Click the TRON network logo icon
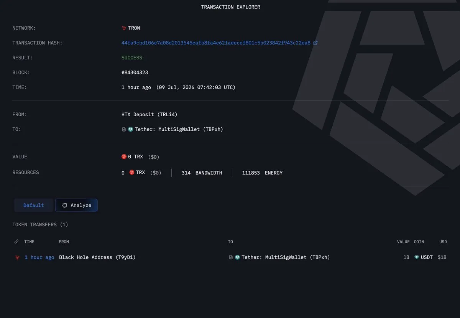 tap(124, 28)
